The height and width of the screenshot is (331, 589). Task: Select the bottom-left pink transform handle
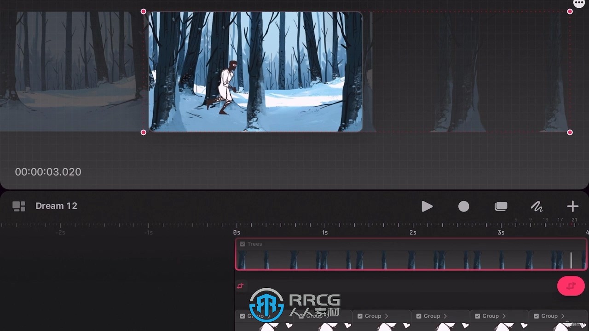click(x=144, y=132)
